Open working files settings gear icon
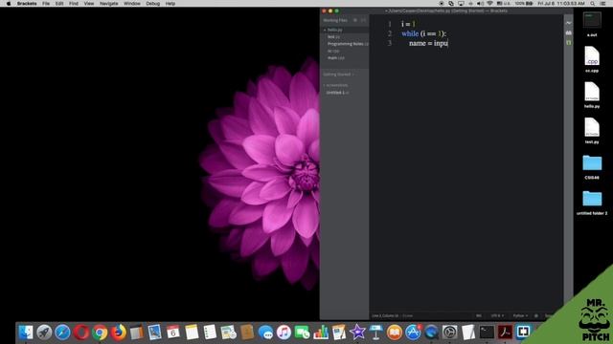Image resolution: width=613 pixels, height=344 pixels. click(x=355, y=20)
